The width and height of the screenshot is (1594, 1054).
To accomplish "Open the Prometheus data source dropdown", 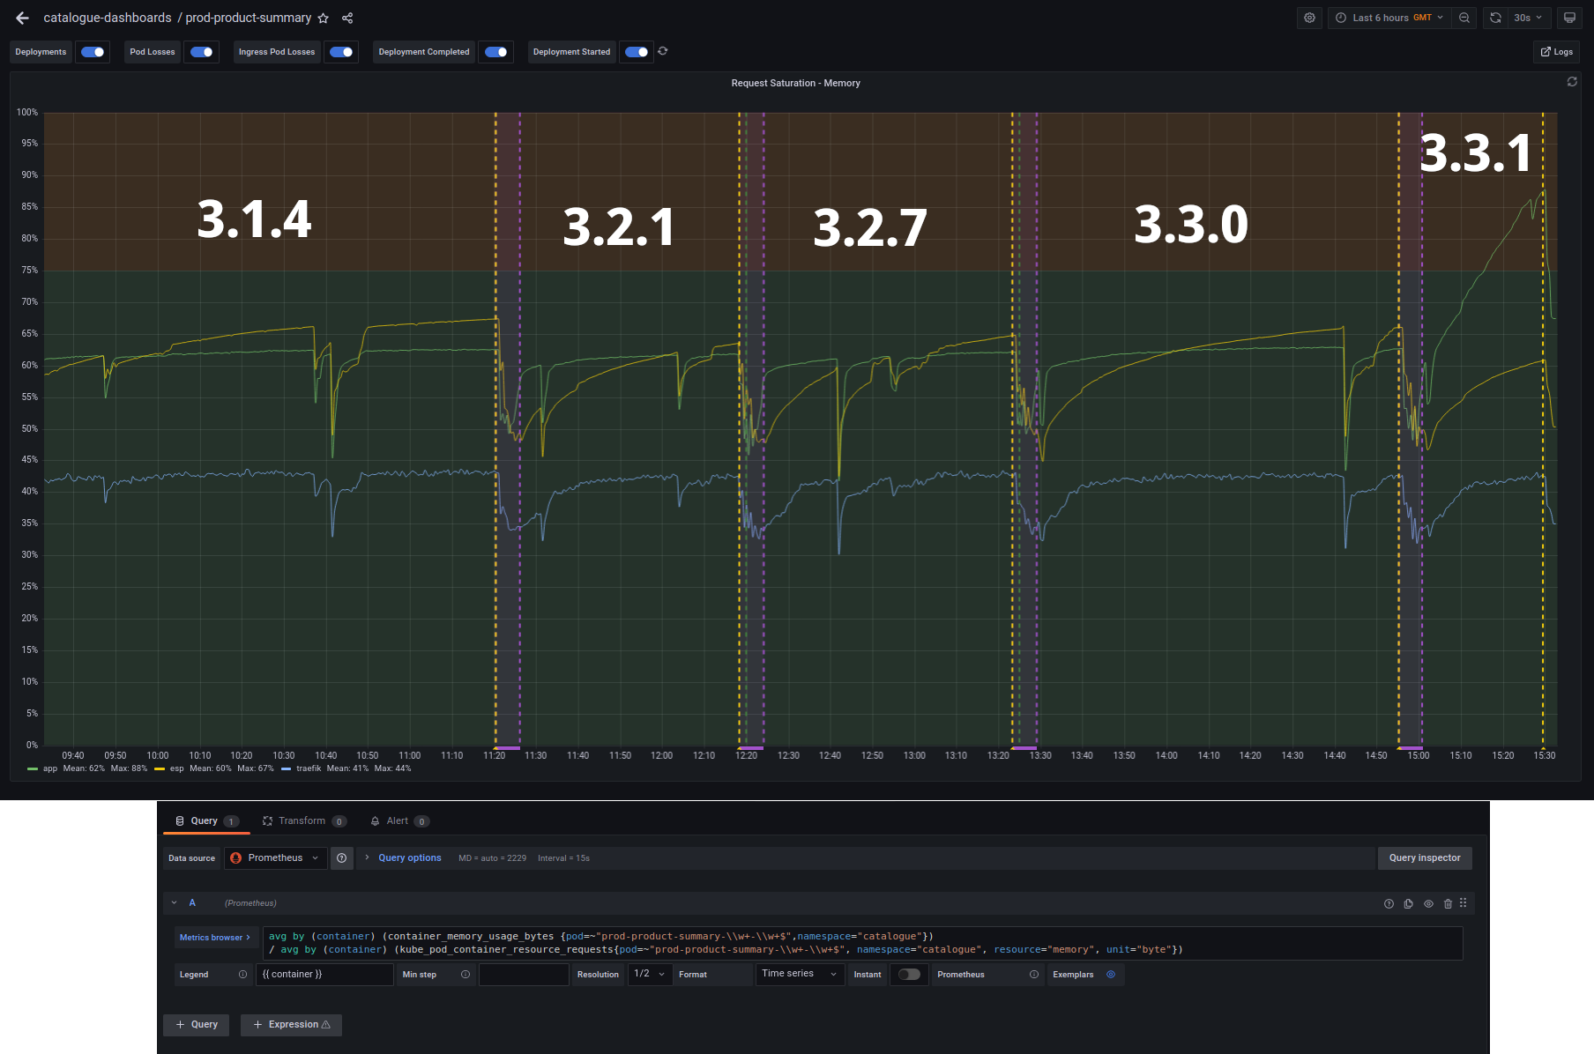I will [x=275, y=857].
